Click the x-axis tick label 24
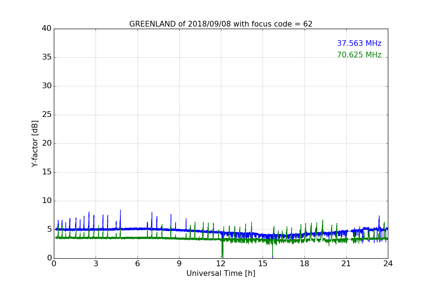 [388, 264]
